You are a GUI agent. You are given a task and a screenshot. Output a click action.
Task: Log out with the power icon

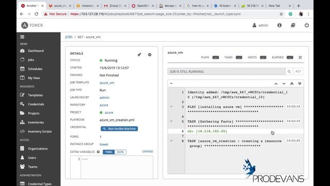coord(307,25)
